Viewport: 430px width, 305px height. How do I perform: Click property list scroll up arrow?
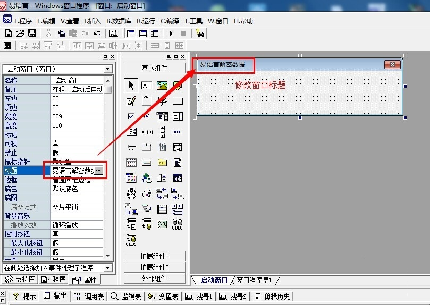tap(108, 81)
